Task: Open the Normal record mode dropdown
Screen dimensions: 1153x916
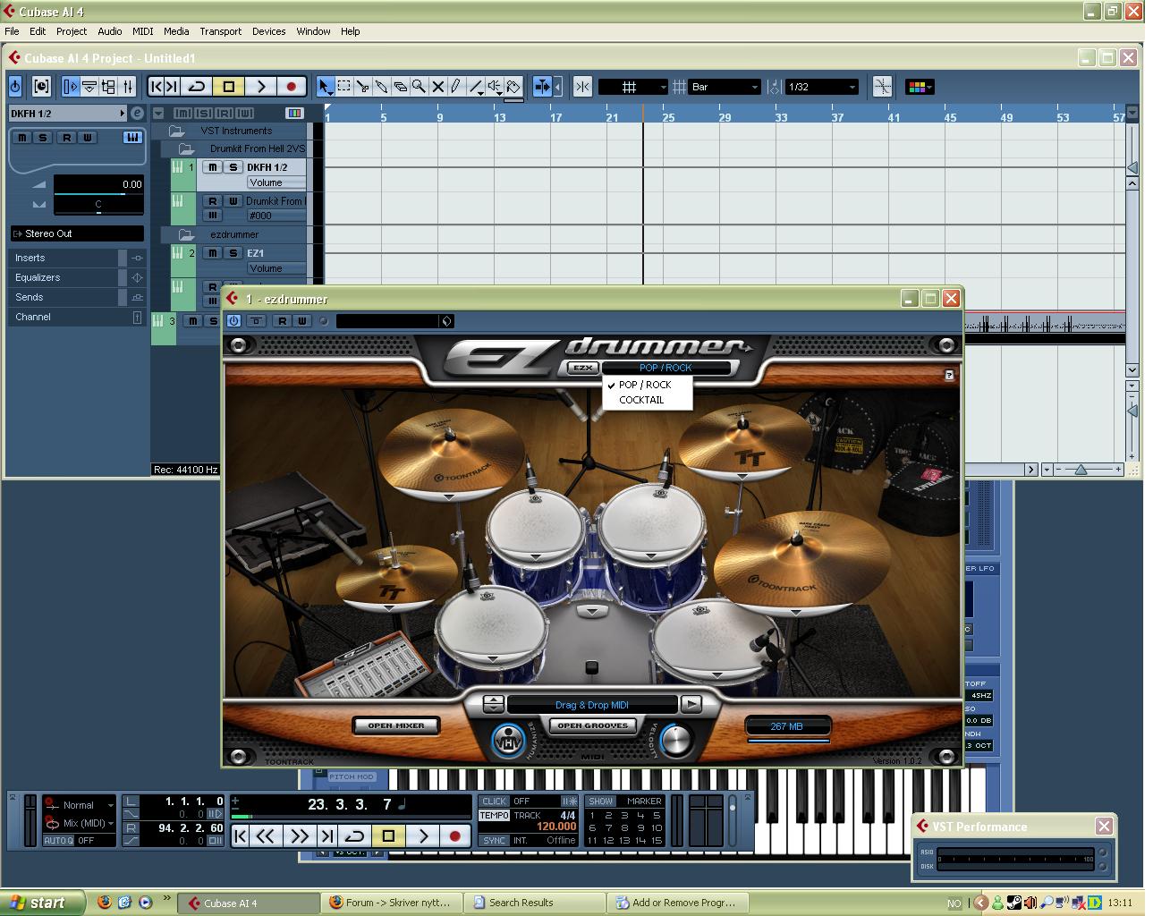Action: click(81, 805)
